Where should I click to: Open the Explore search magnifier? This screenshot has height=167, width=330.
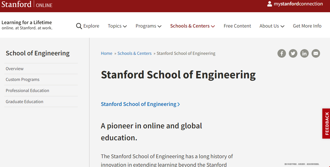(79, 26)
